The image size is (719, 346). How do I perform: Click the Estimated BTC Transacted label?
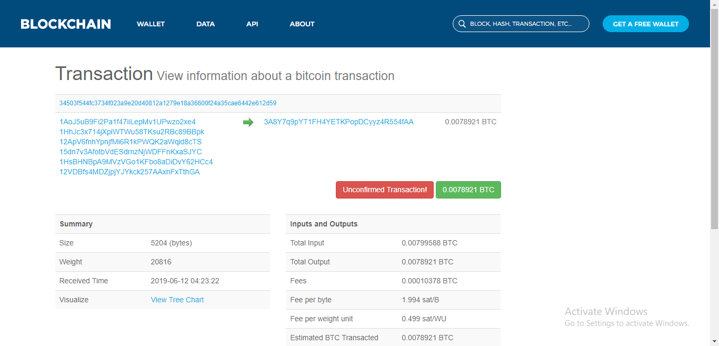(334, 338)
